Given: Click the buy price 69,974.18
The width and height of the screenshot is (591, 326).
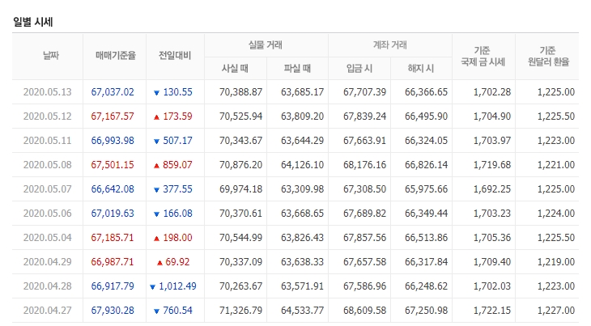Looking at the screenshot, I should (x=240, y=189).
